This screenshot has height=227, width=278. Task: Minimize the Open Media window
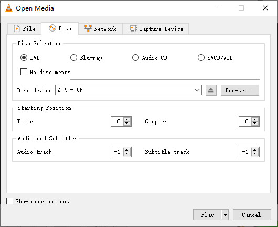pyautogui.click(x=218, y=8)
